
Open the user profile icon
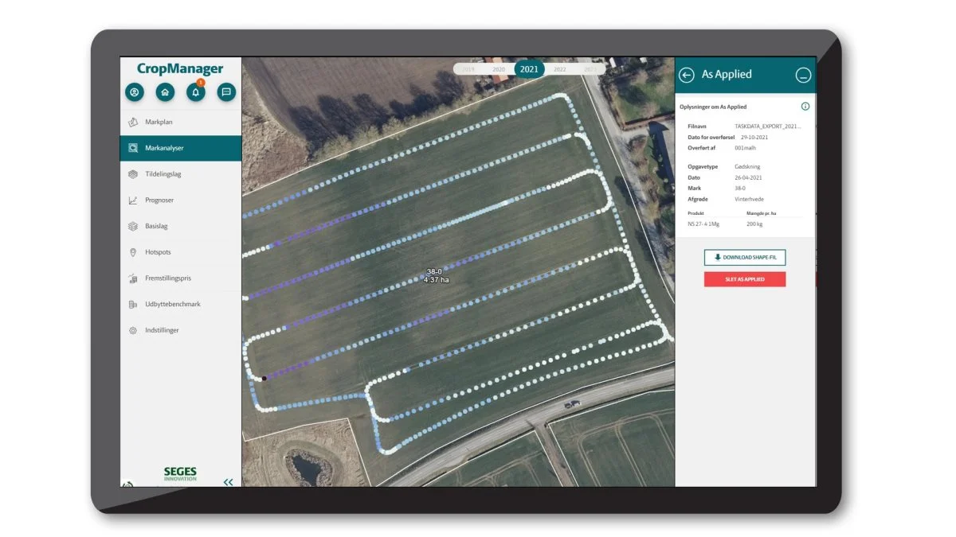click(135, 92)
